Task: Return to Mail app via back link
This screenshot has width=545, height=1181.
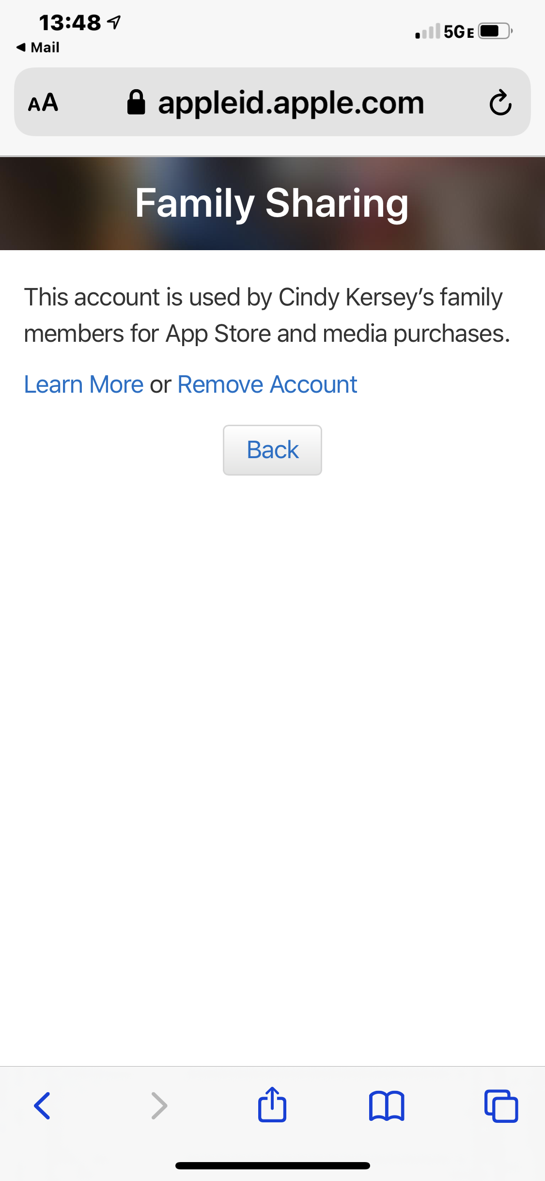Action: click(x=38, y=47)
